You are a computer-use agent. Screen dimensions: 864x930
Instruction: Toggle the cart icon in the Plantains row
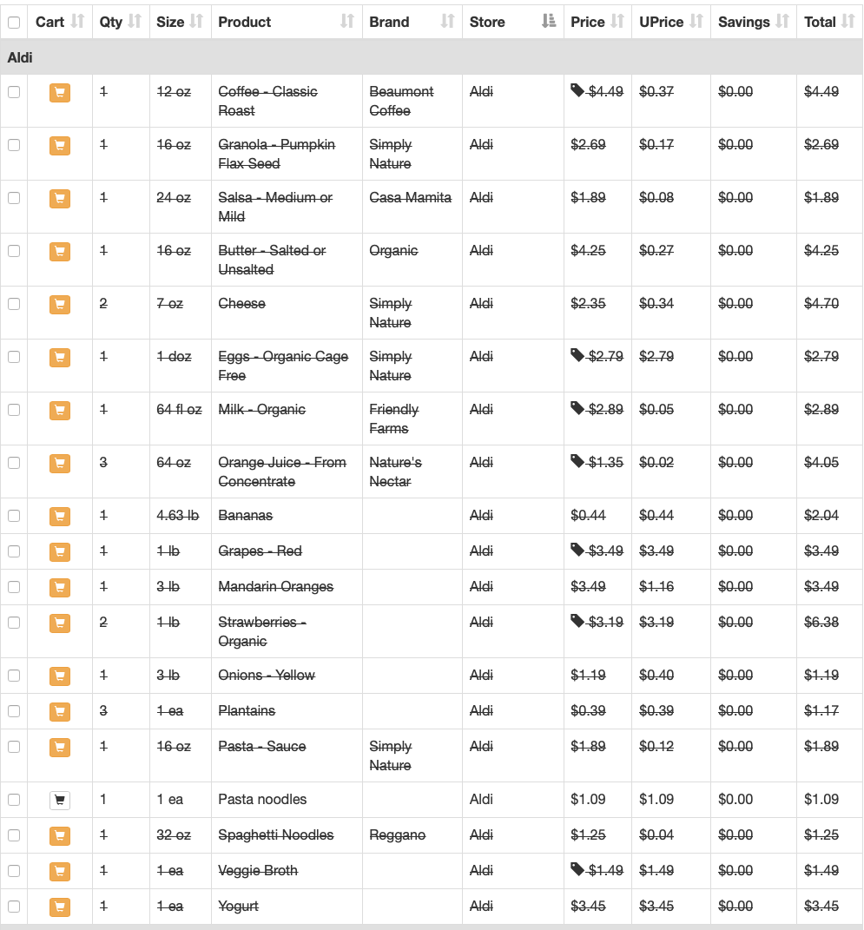[60, 711]
